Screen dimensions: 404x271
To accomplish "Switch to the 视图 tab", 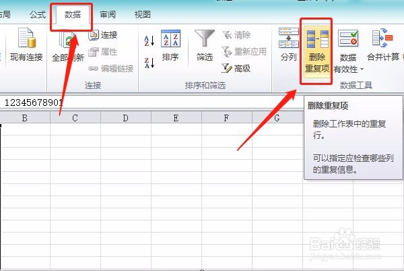I will click(143, 15).
